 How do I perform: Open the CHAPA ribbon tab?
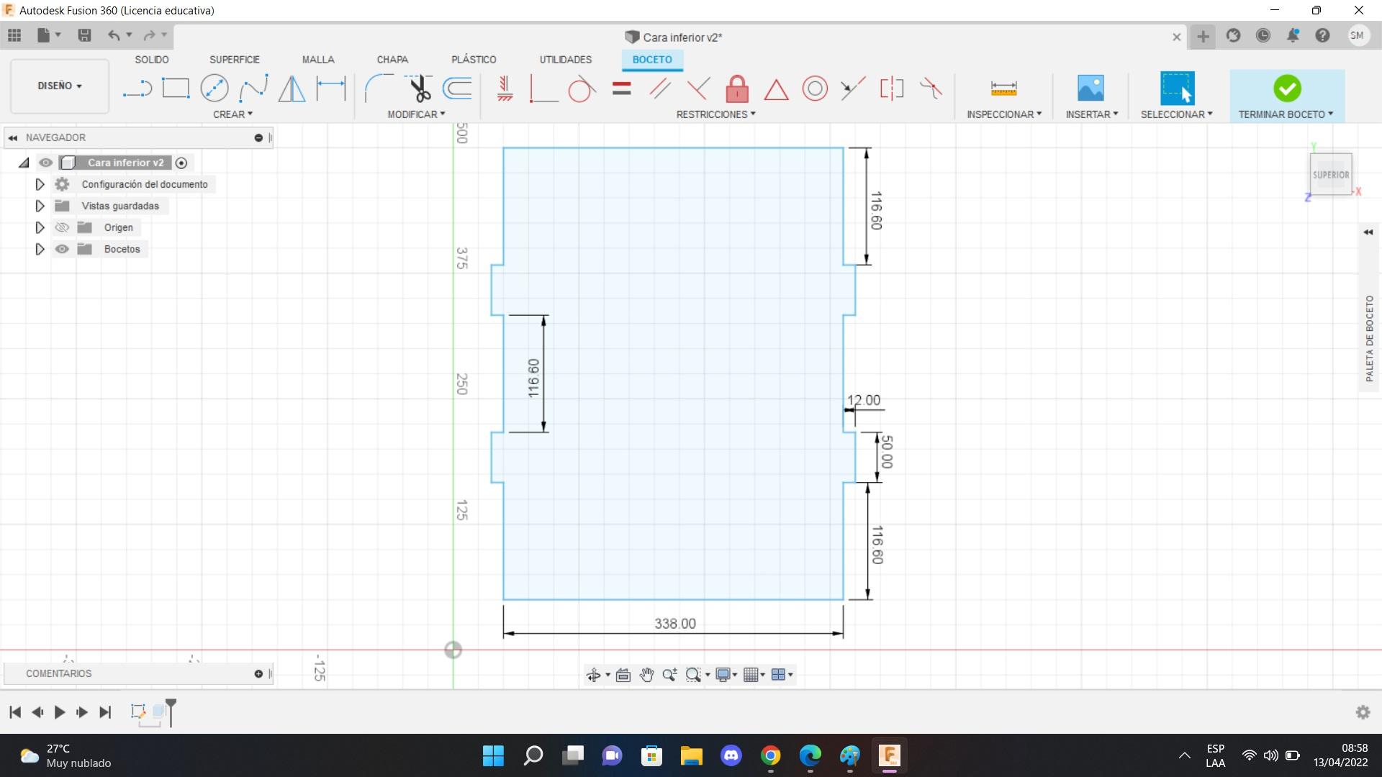coord(392,60)
